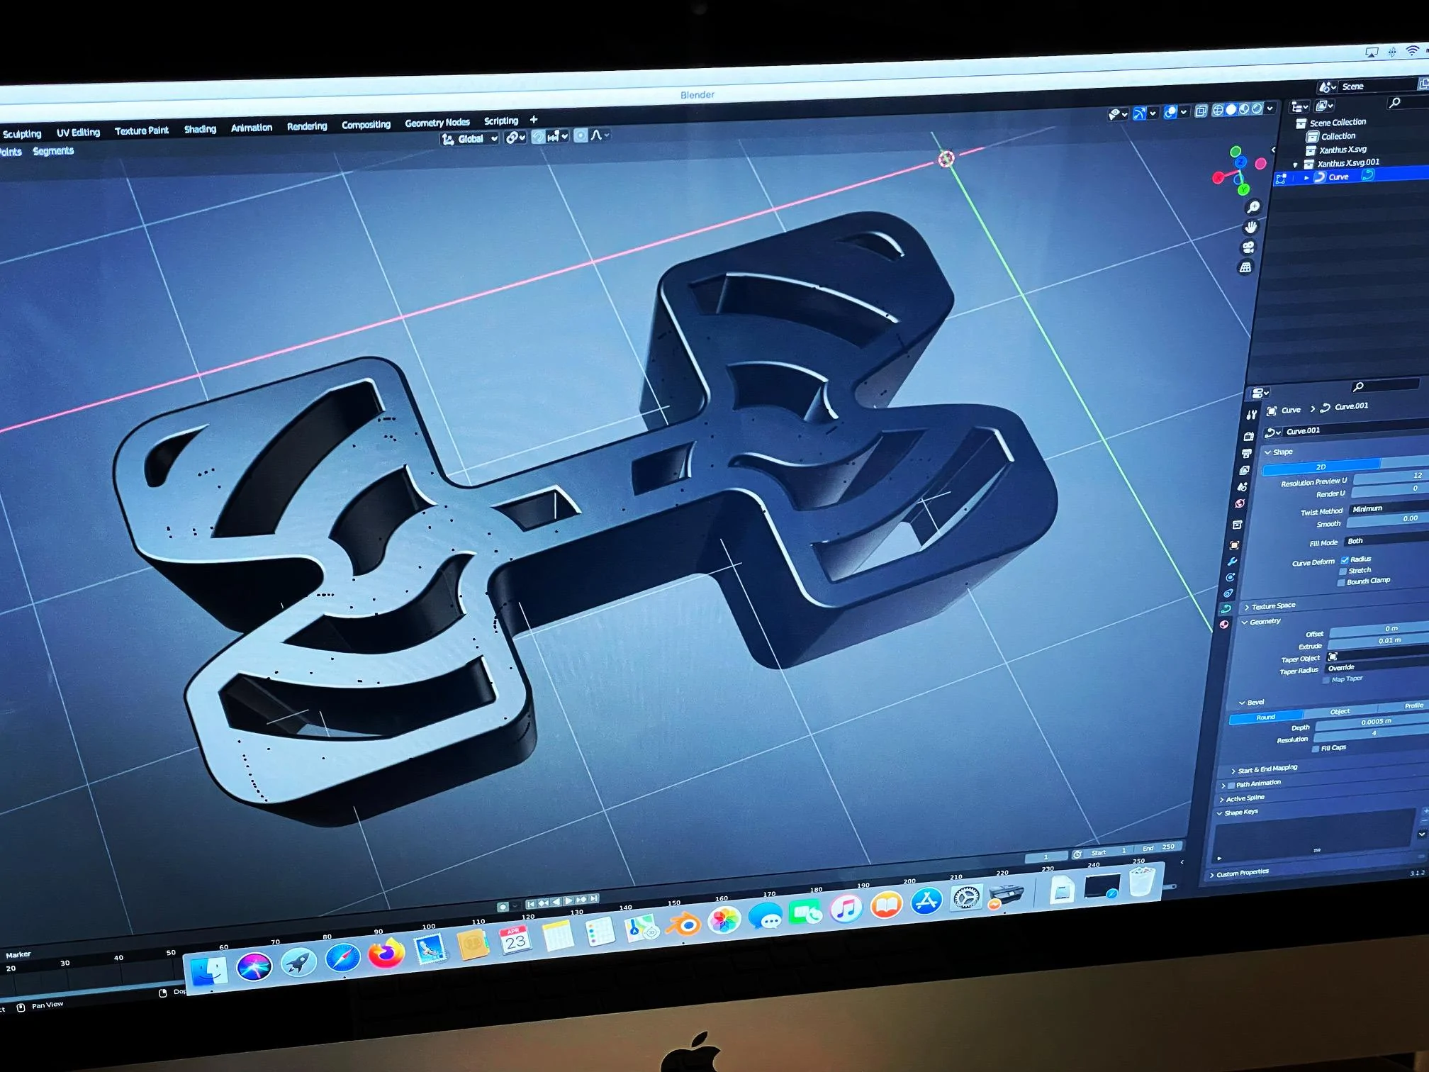Viewport: 1429px width, 1072px height.
Task: Switch to the Geometry Nodes workspace tab
Action: [437, 123]
